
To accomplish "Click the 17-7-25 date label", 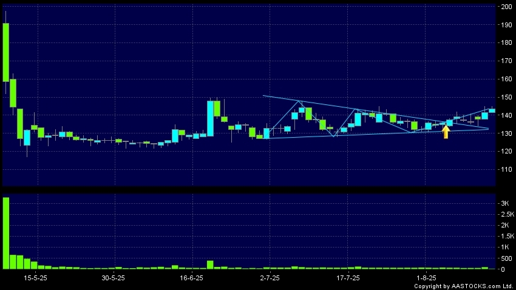I will pyautogui.click(x=348, y=278).
